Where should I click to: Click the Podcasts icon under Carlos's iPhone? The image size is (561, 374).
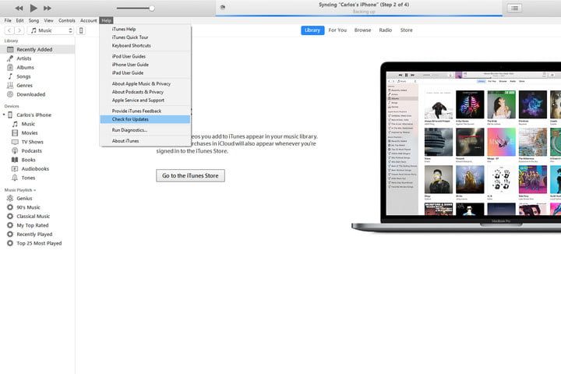(13, 151)
